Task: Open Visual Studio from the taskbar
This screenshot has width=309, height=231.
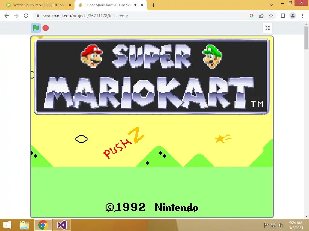Action: click(62, 225)
